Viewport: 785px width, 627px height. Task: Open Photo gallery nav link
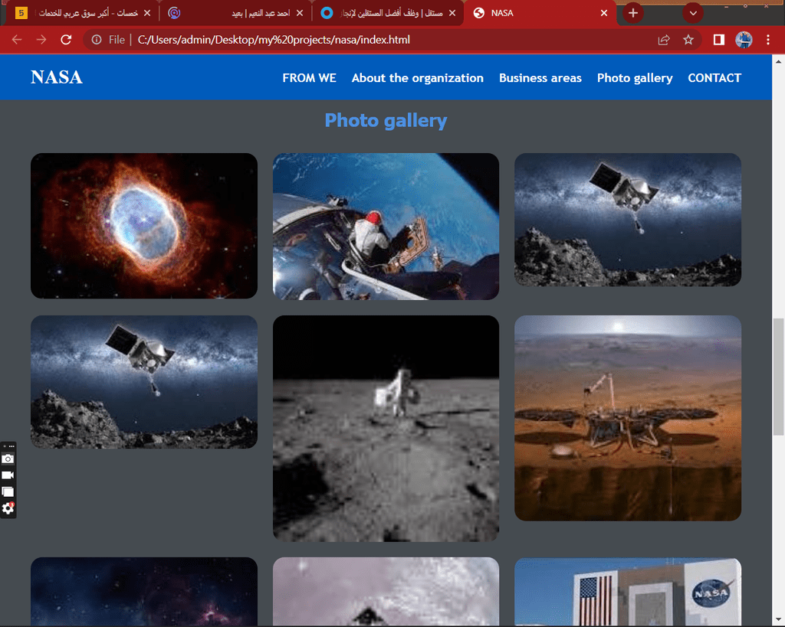pyautogui.click(x=635, y=78)
